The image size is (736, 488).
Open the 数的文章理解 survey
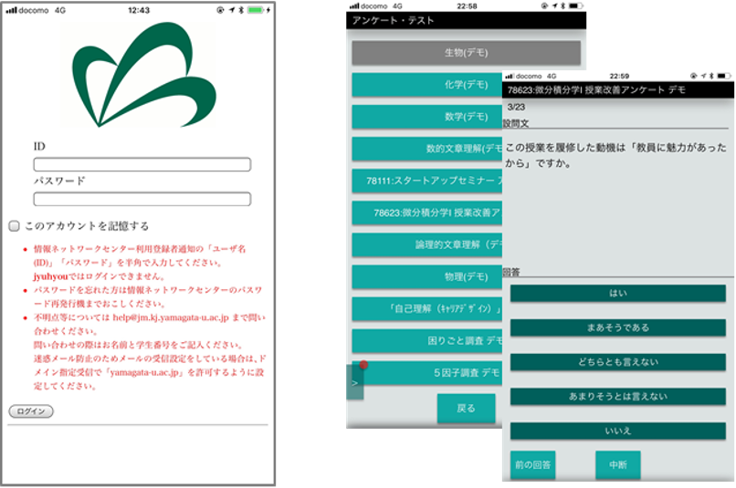427,149
